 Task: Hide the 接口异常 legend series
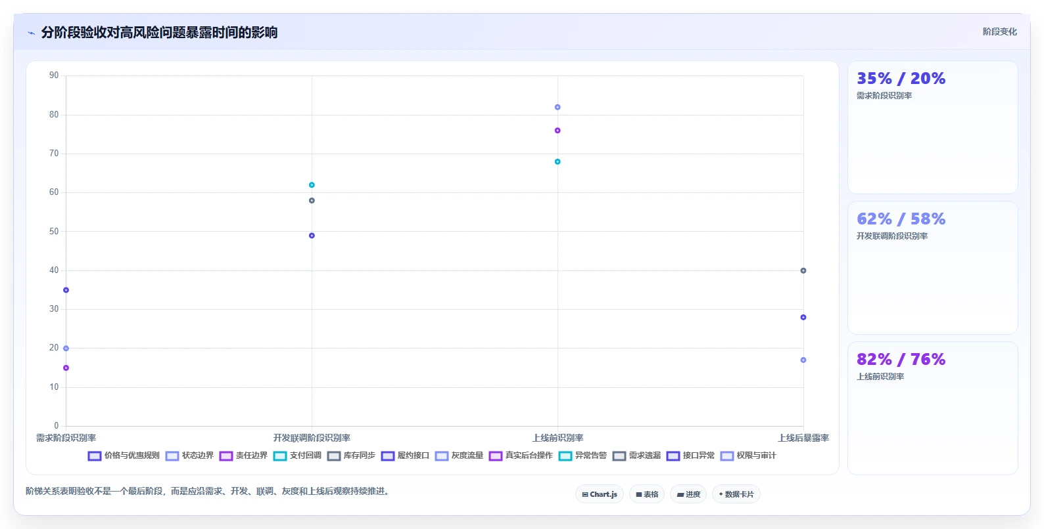pos(690,455)
